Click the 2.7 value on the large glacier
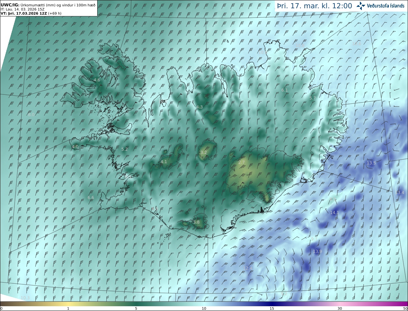Image resolution: width=408 pixels, height=311 pixels. pos(242,162)
